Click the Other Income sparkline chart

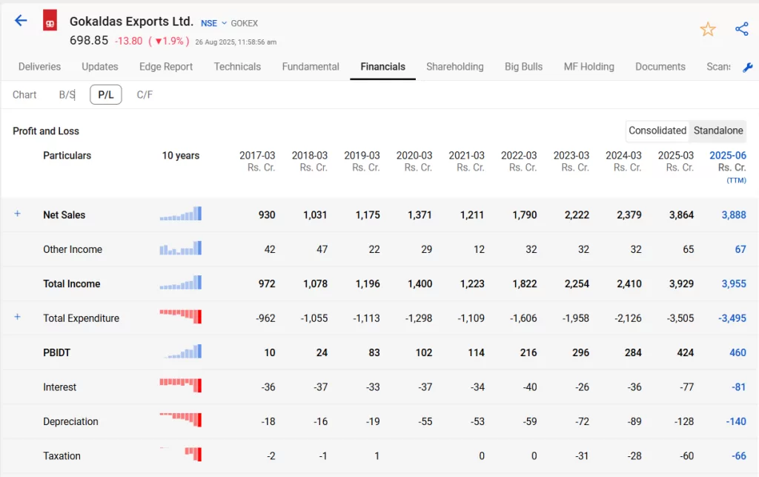point(181,248)
